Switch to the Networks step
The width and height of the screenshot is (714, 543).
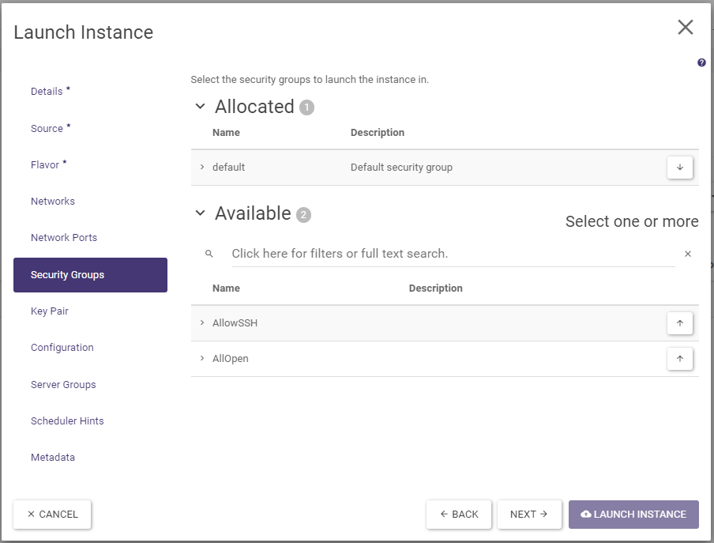53,202
